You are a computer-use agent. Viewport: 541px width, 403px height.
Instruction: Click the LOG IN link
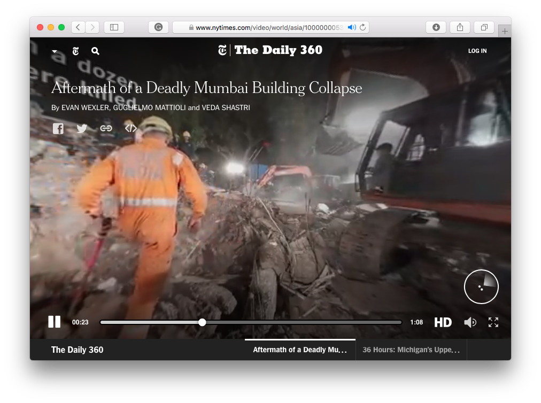click(x=477, y=51)
